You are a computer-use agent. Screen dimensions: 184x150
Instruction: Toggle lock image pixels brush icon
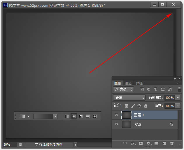pyautogui.click(x=133, y=106)
